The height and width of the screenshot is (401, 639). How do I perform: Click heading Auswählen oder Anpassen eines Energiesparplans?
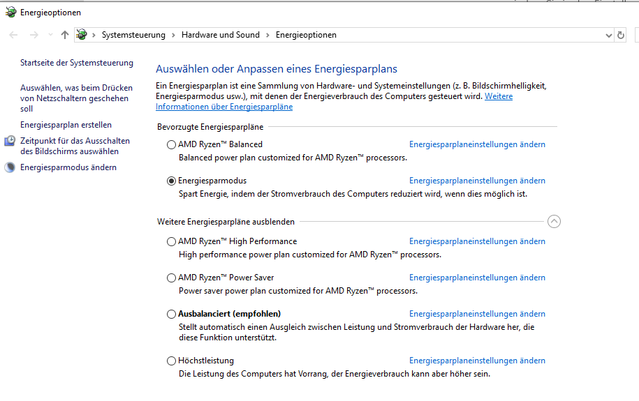(x=277, y=69)
